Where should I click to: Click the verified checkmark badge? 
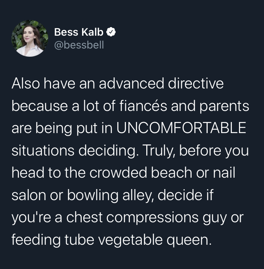pos(111,32)
